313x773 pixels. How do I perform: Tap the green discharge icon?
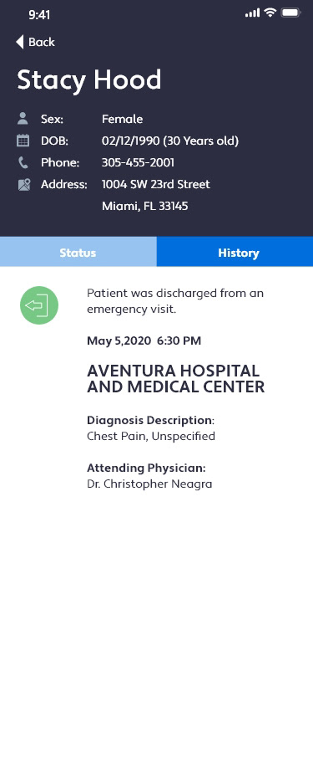click(x=39, y=305)
